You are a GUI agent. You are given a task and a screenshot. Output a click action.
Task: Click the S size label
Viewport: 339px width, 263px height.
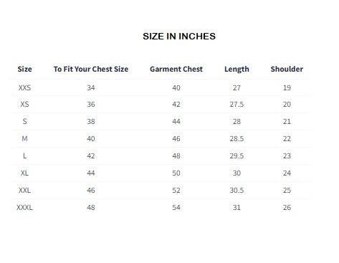tap(24, 121)
